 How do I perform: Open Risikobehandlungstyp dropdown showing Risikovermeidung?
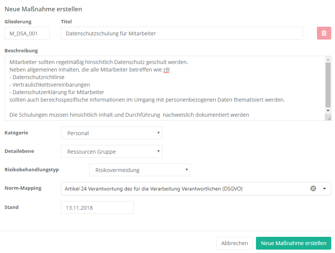point(140,170)
